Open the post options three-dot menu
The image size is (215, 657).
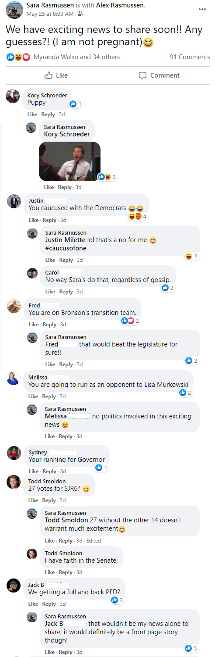click(x=202, y=9)
